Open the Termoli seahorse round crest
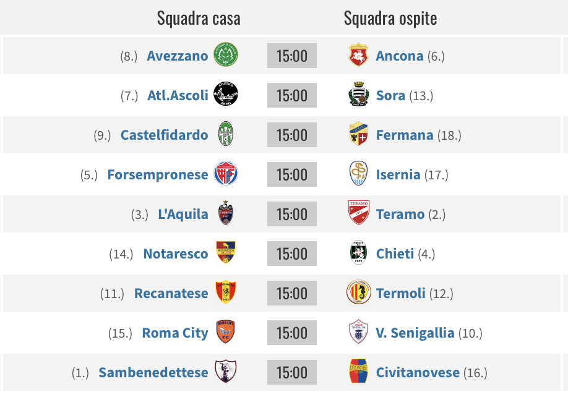 (x=358, y=292)
